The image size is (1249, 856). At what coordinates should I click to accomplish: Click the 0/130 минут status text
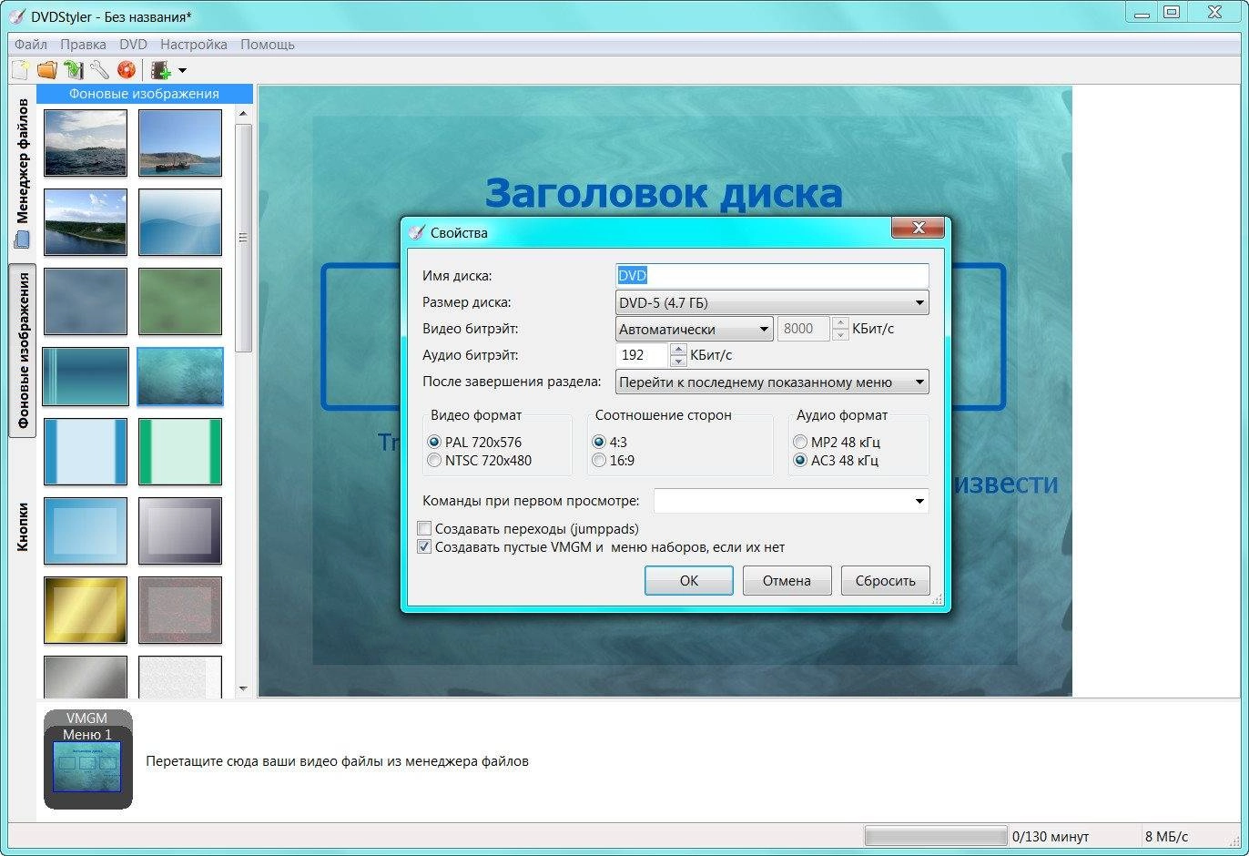point(1051,836)
